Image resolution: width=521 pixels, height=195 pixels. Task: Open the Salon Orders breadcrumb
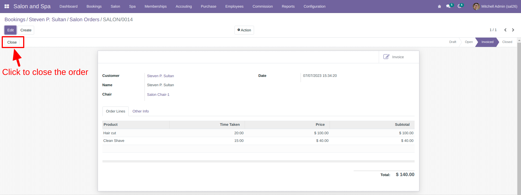click(84, 19)
